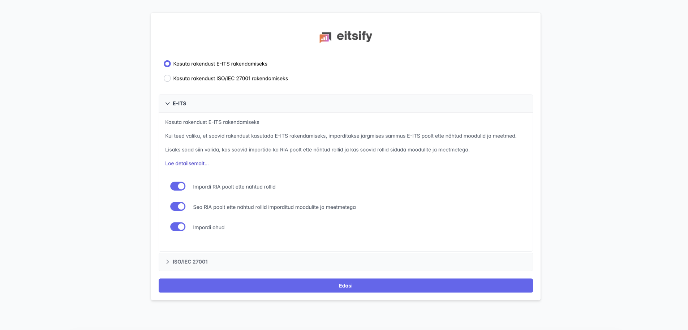Click the eitsify logo icon
The height and width of the screenshot is (330, 688).
tap(325, 37)
